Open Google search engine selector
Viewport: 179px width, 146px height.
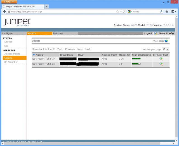click(x=130, y=11)
